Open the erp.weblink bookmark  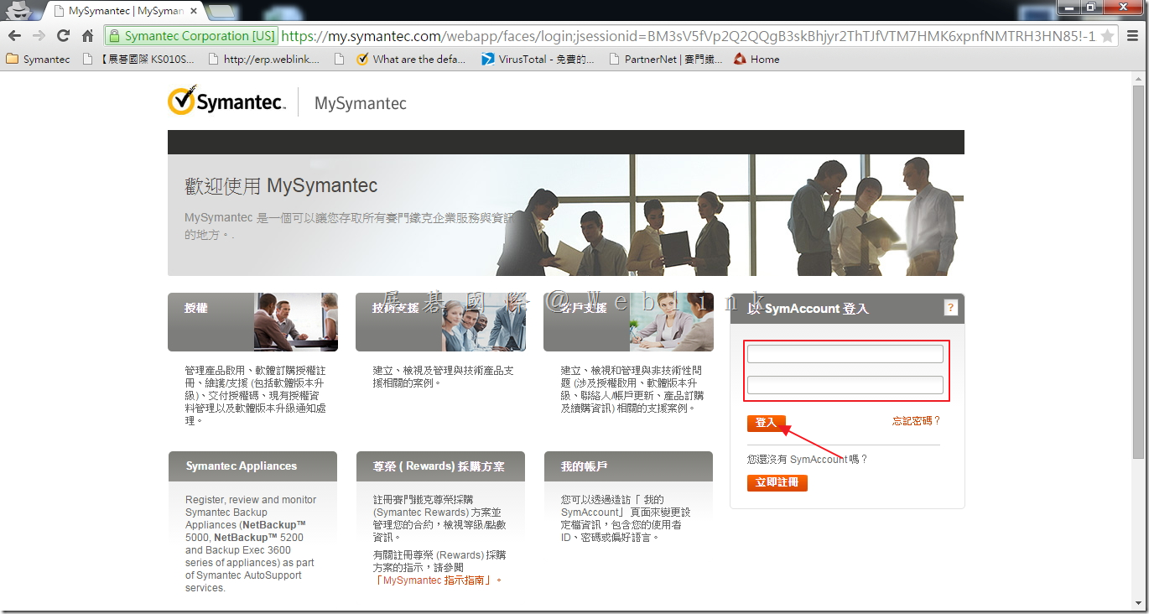[x=263, y=60]
